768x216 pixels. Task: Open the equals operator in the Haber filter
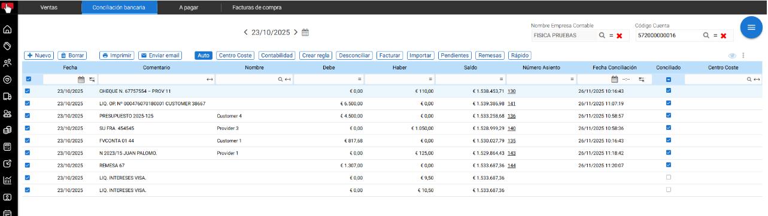click(430, 79)
